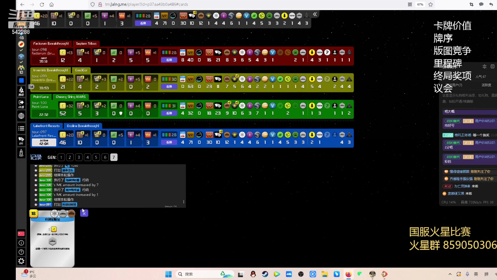
Task: Collapse the top overview bar with double chevron
Action: coord(315,15)
